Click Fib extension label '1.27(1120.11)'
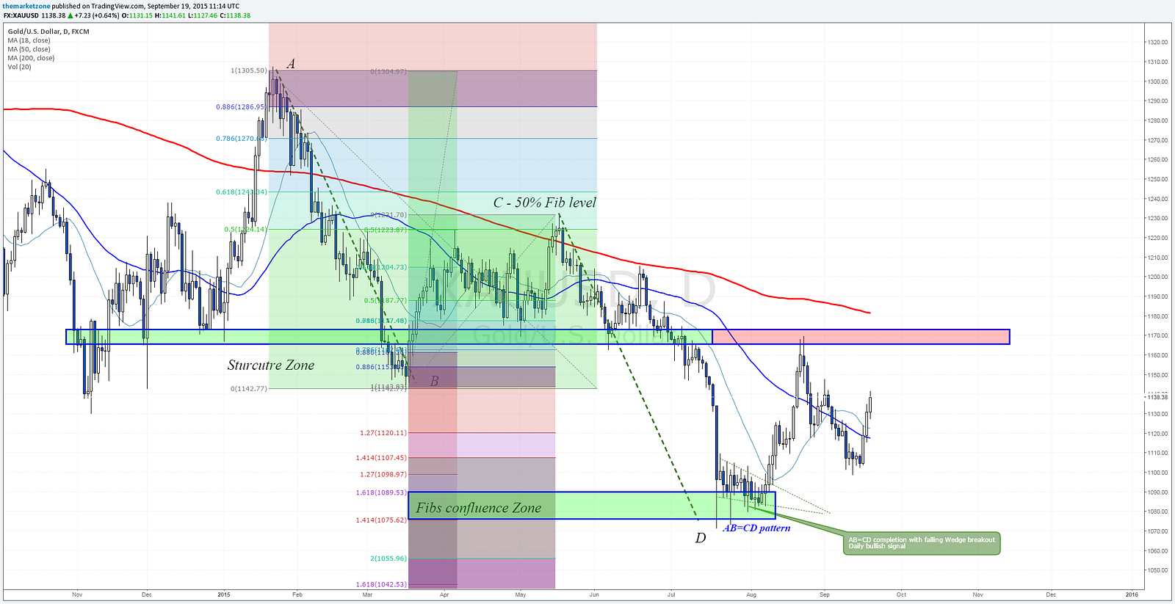 pyautogui.click(x=383, y=433)
